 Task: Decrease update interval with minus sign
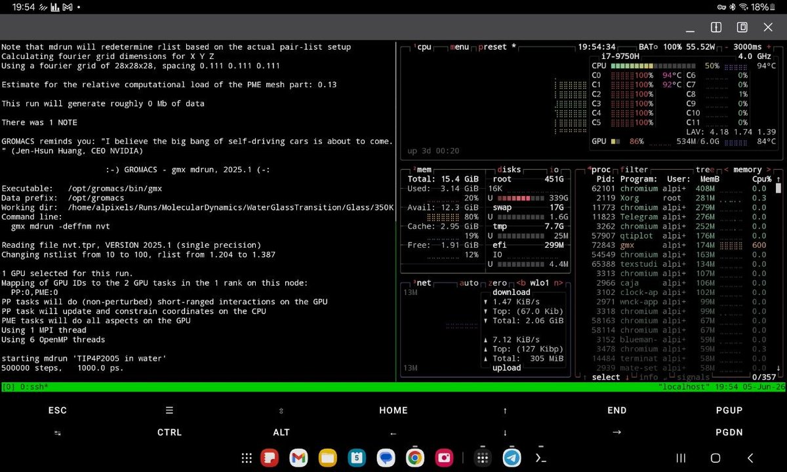click(726, 47)
